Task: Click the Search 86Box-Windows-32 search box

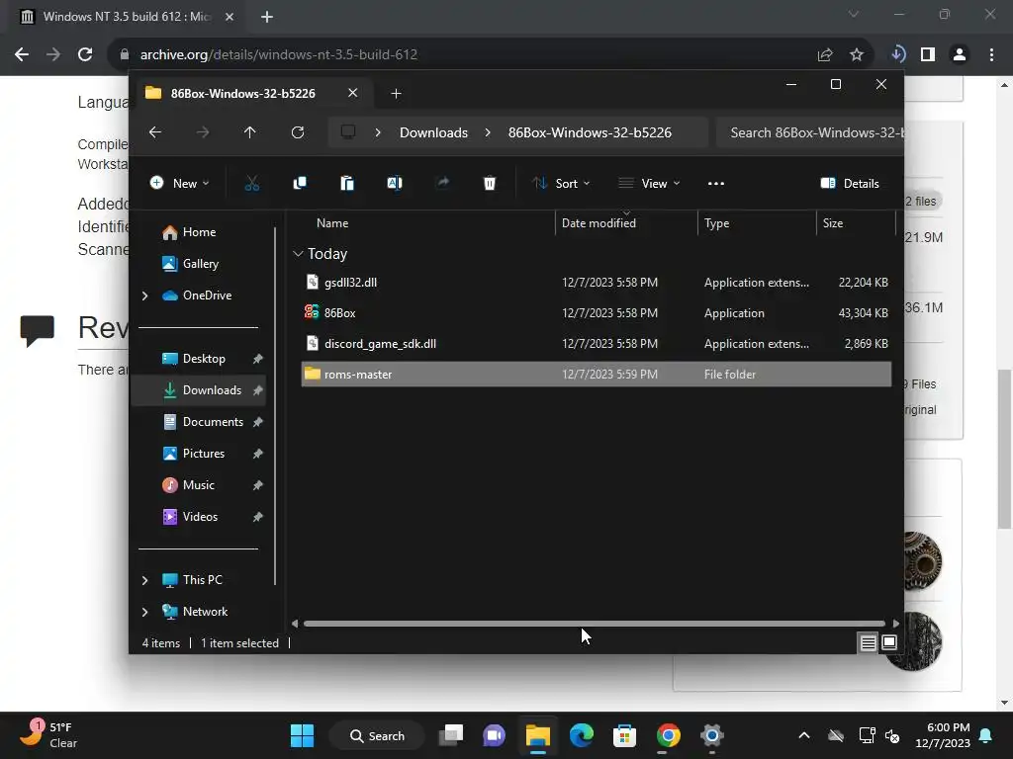Action: pyautogui.click(x=810, y=132)
